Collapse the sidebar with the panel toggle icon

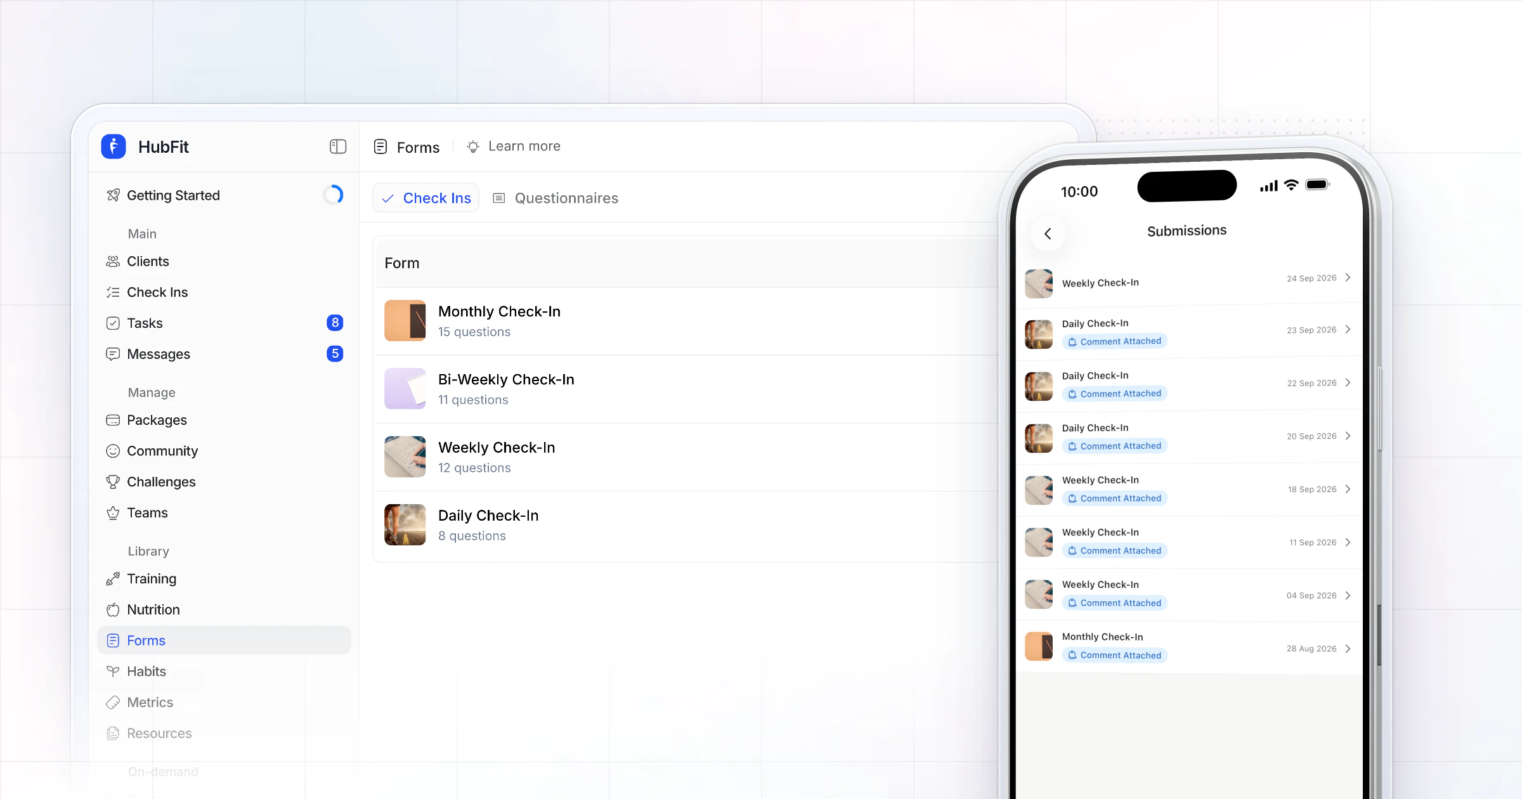(x=338, y=146)
